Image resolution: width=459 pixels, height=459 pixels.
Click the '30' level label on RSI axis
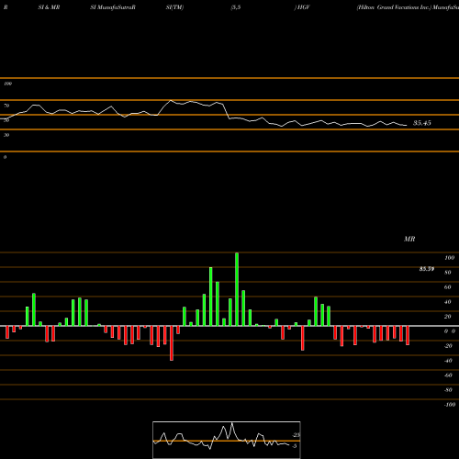click(6, 135)
